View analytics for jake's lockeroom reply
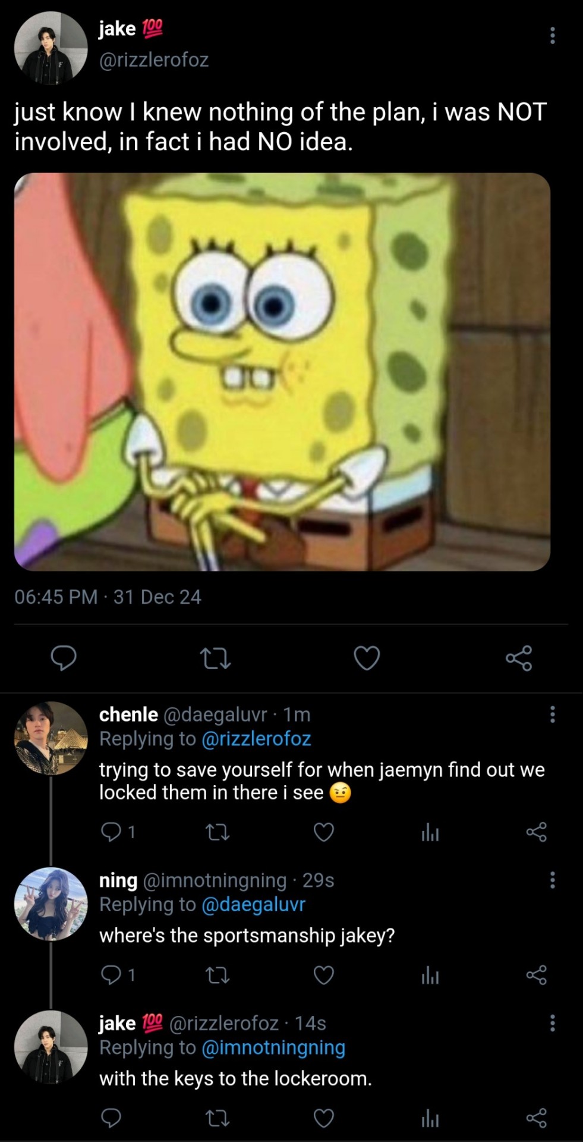583x1142 pixels. point(430,1118)
